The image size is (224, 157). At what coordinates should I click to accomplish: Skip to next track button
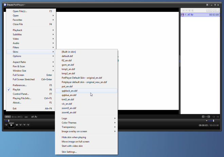(x=21, y=125)
